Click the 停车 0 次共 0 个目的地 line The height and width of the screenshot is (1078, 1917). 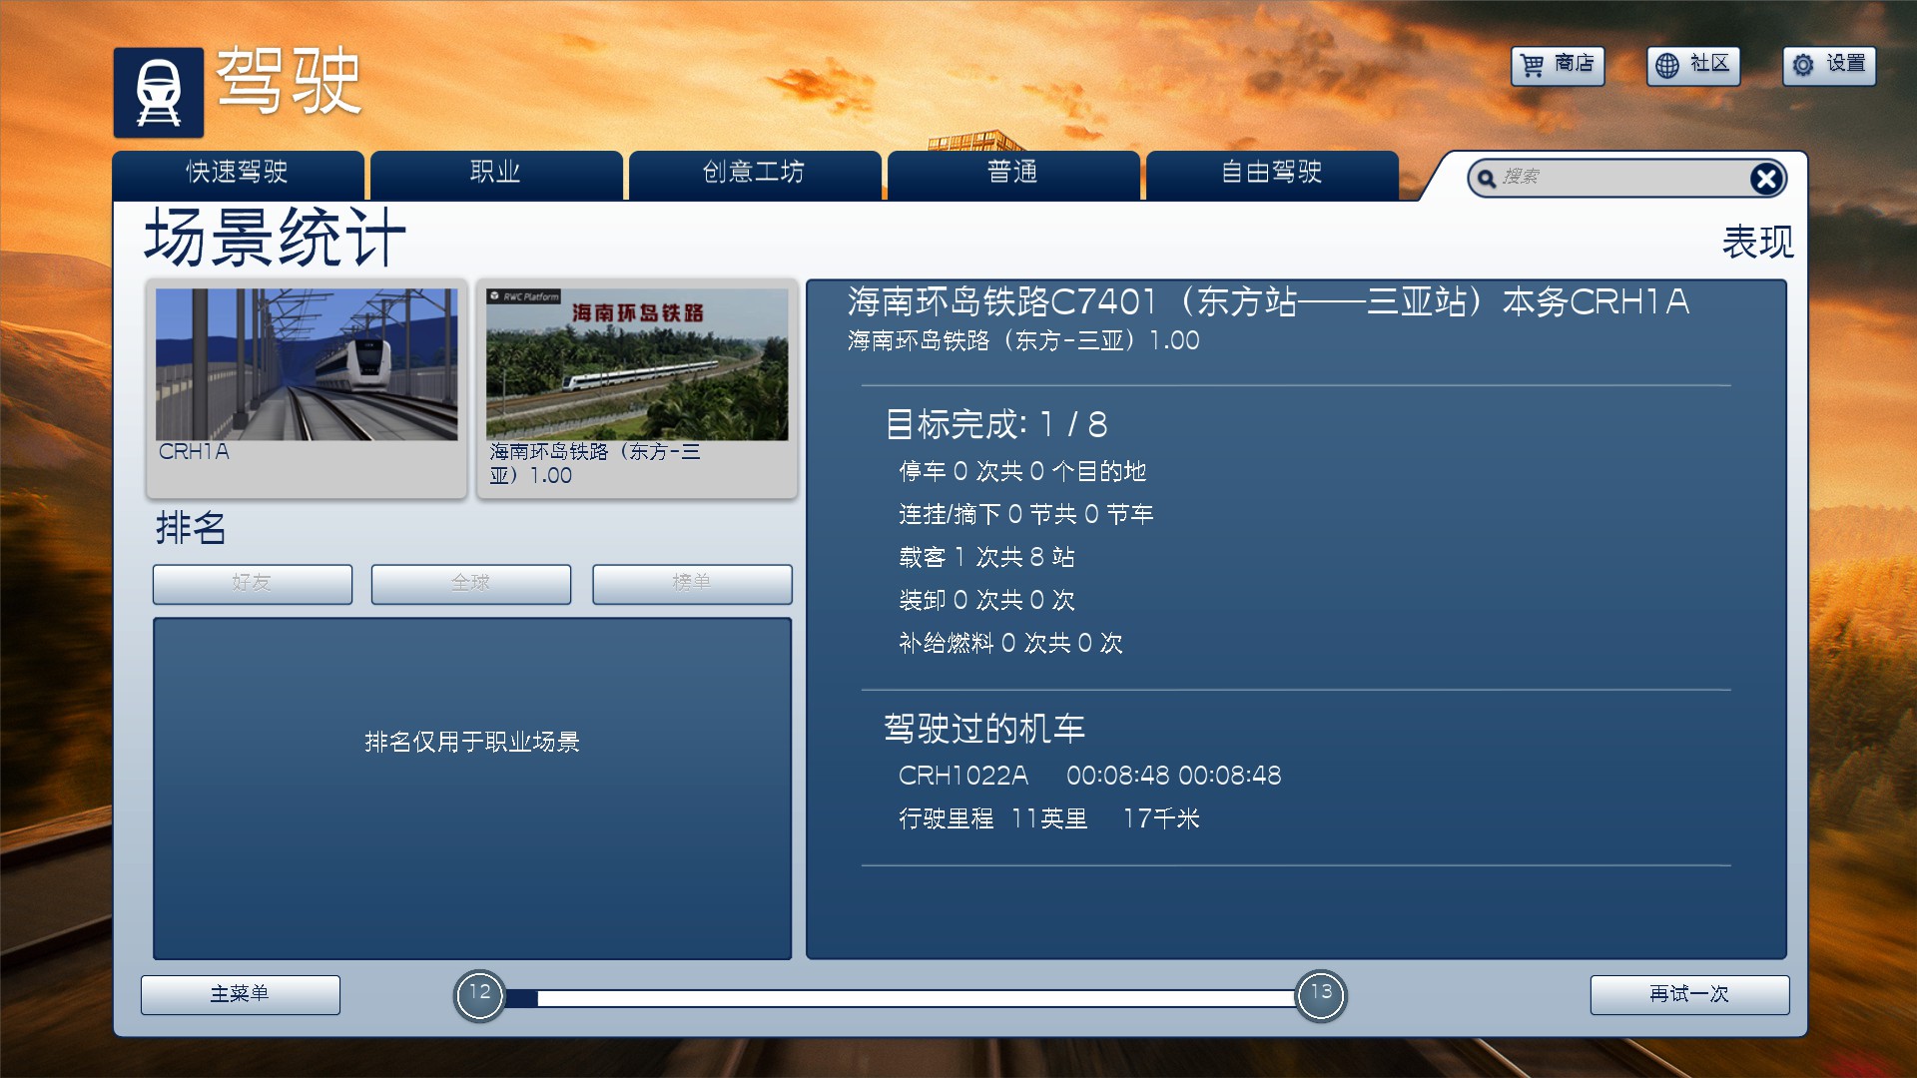[x=1022, y=471]
